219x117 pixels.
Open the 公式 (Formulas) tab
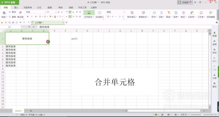click(39, 8)
